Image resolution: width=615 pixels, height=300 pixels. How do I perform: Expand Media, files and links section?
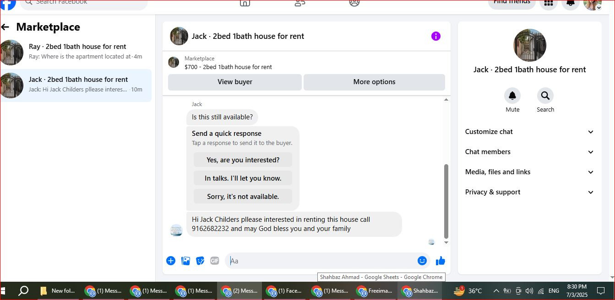click(x=529, y=172)
